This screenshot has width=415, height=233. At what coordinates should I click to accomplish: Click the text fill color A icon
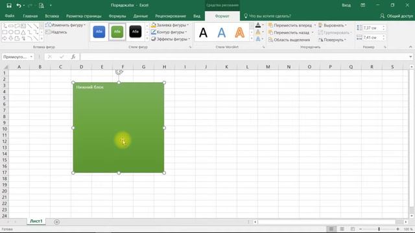tap(258, 25)
